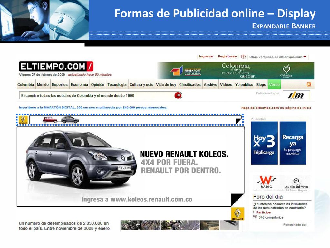Click the sim sponsor logo
This screenshot has width=330, height=248.
296,95
